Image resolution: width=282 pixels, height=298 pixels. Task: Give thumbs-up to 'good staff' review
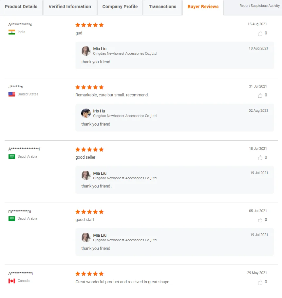(x=260, y=220)
